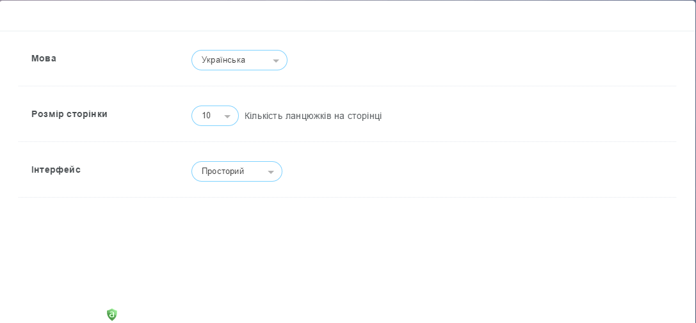The width and height of the screenshot is (696, 323).
Task: Select the Українська text in language field
Action: coord(223,60)
